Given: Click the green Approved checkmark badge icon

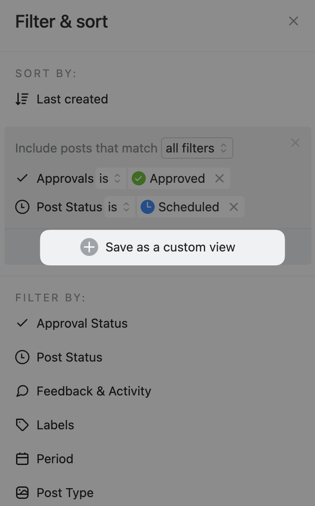Looking at the screenshot, I should (139, 179).
